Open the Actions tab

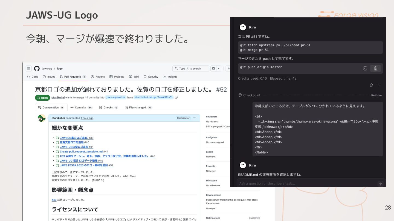98,77
